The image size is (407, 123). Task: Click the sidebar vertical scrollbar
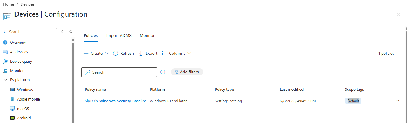tap(73, 83)
